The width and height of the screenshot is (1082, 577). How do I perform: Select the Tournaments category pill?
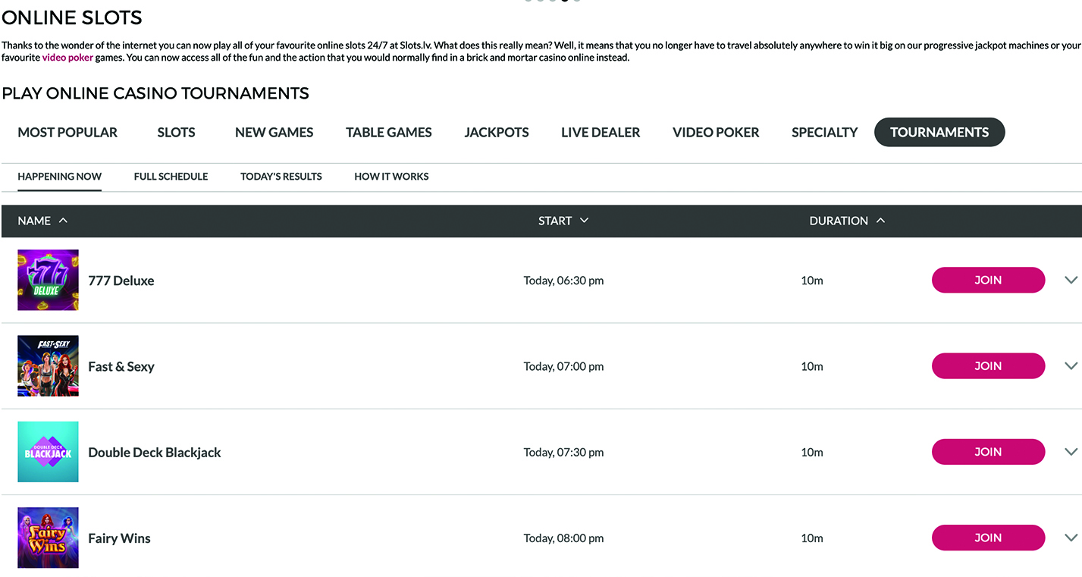click(x=939, y=132)
